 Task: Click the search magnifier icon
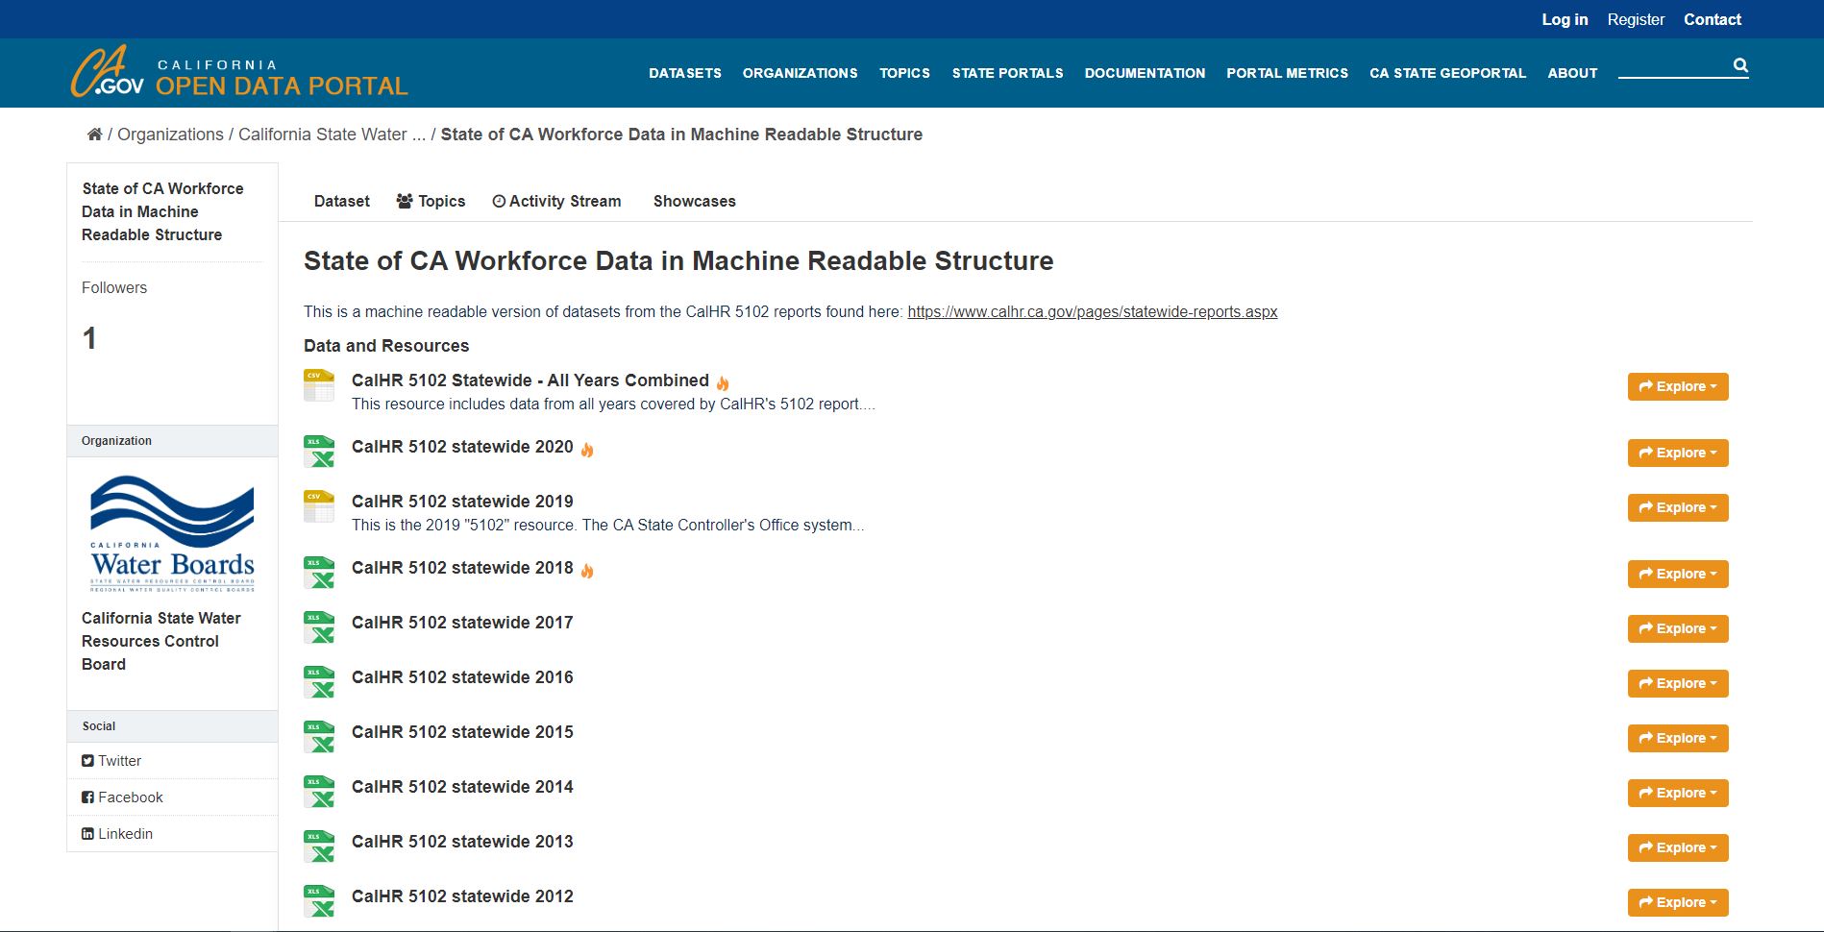click(1740, 65)
